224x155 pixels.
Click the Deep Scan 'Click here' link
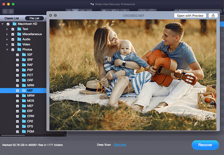[x=120, y=145]
